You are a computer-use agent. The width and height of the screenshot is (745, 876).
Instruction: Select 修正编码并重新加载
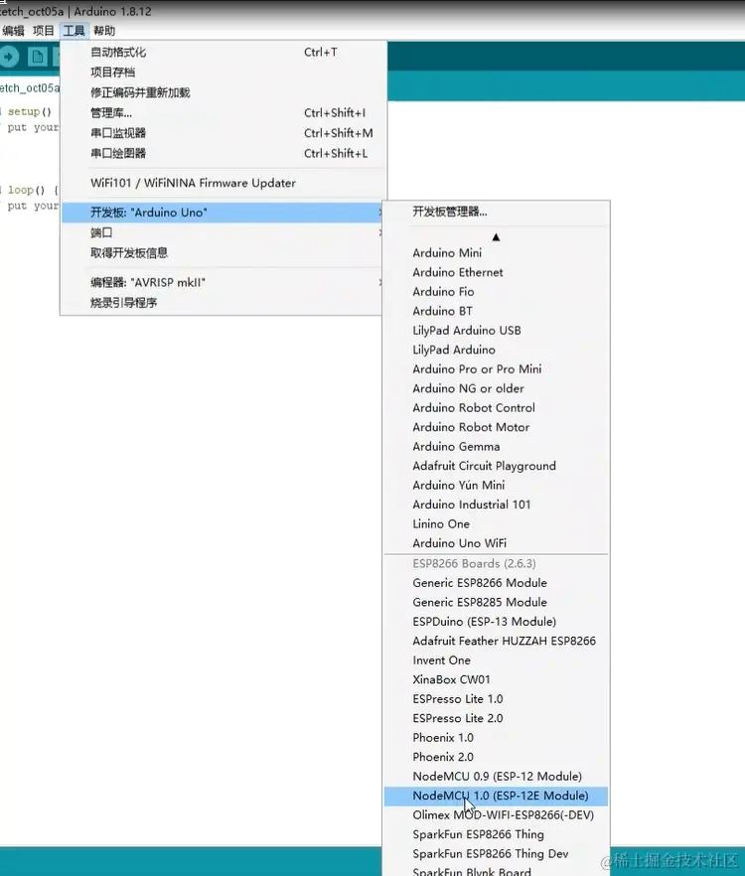pyautogui.click(x=223, y=92)
